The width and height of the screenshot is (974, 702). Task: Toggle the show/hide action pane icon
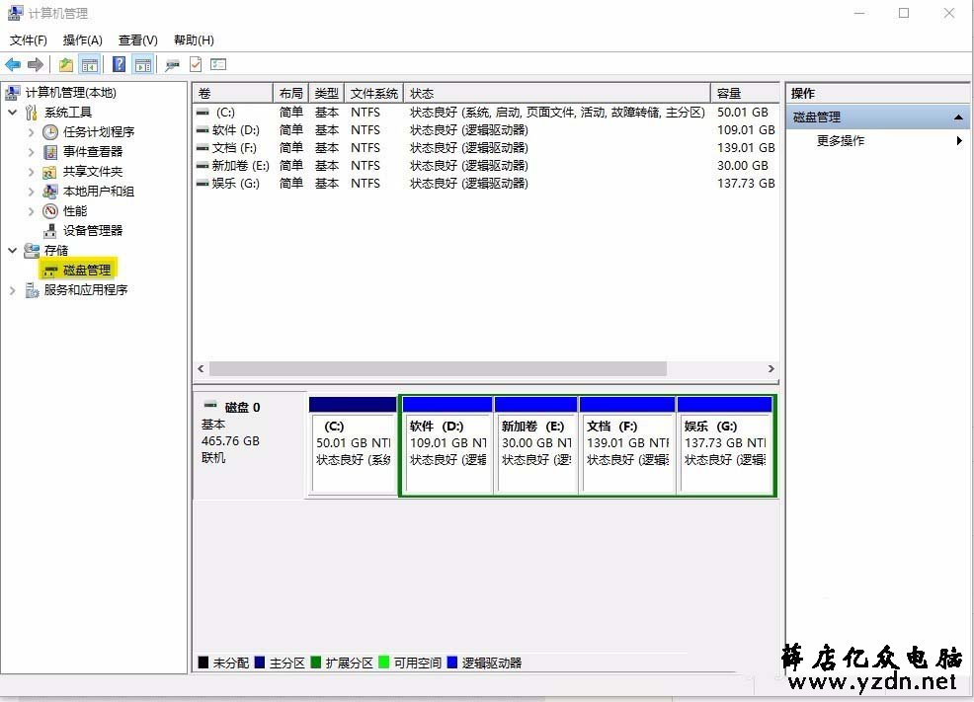[x=143, y=64]
